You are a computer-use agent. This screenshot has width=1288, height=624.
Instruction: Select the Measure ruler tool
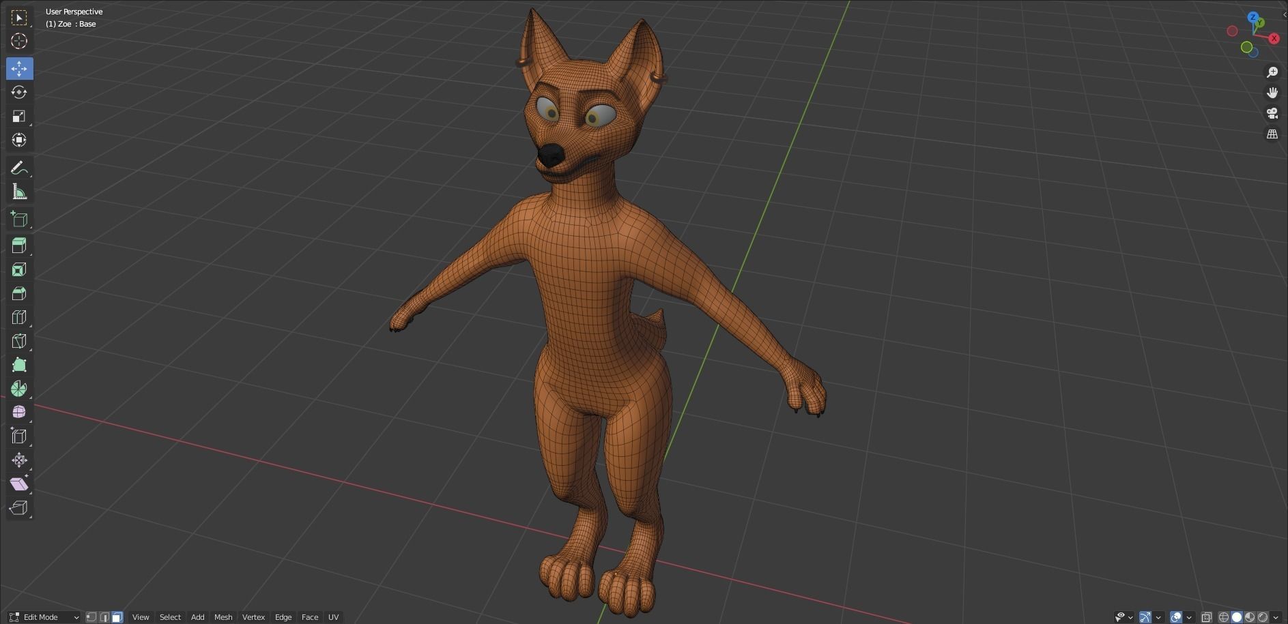click(19, 192)
